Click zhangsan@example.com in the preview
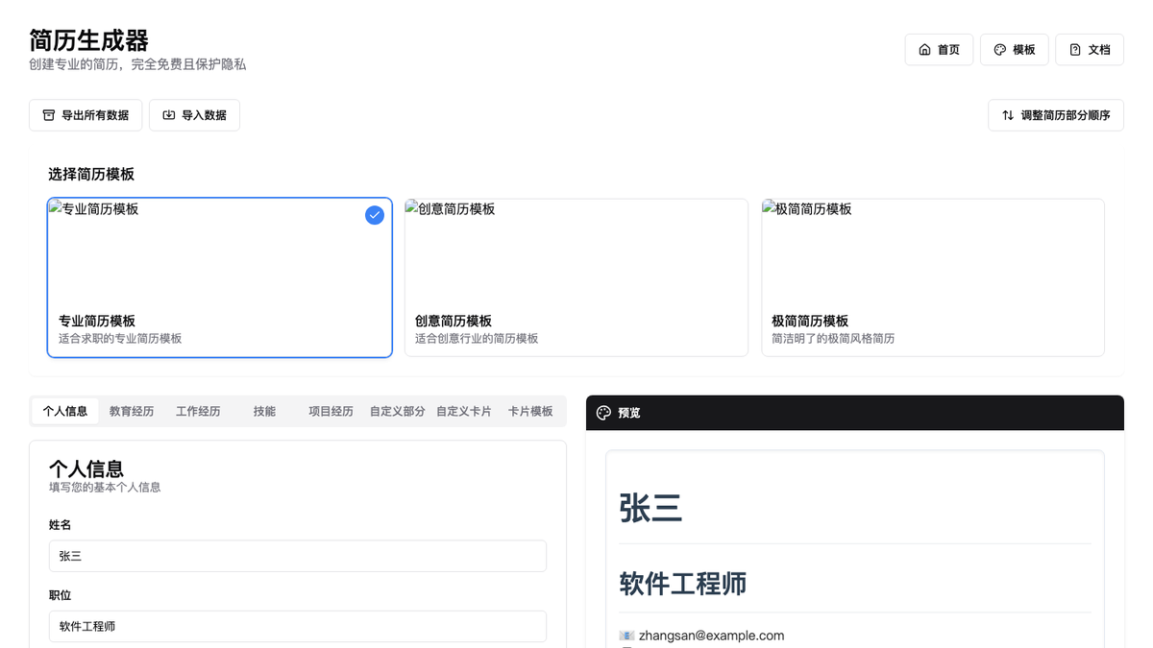 (711, 636)
